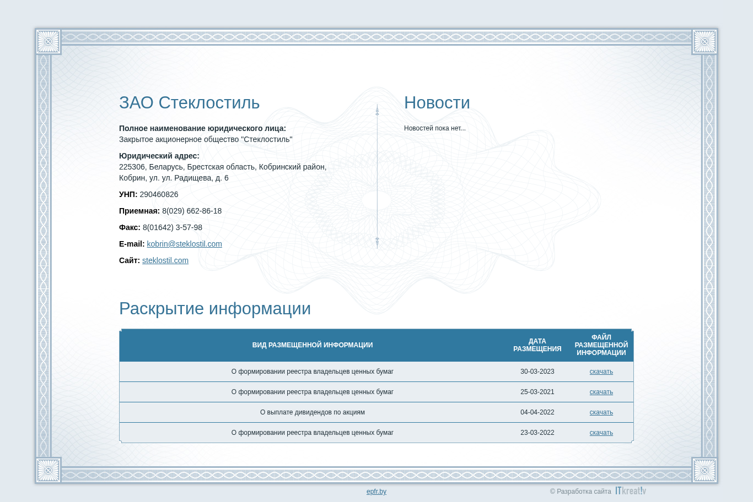The height and width of the screenshot is (502, 753).
Task: Download the file dated 30-03-2023
Action: pyautogui.click(x=601, y=372)
